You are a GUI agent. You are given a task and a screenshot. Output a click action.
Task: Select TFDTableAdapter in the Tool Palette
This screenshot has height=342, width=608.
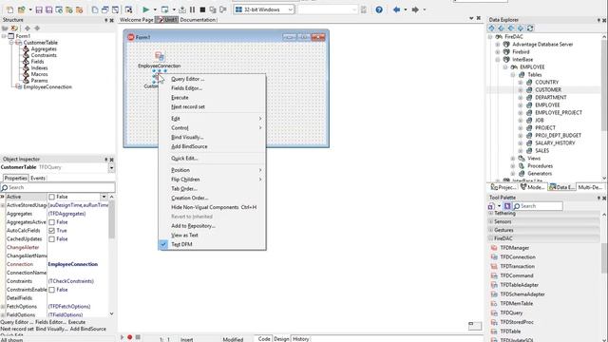point(519,285)
